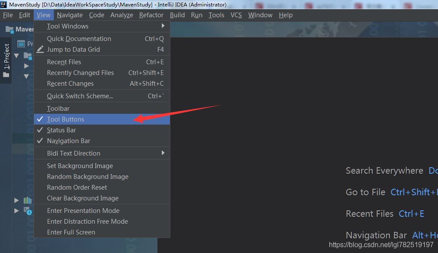The image size is (438, 253).
Task: Choose Quick Documentation entry
Action: 102,39
